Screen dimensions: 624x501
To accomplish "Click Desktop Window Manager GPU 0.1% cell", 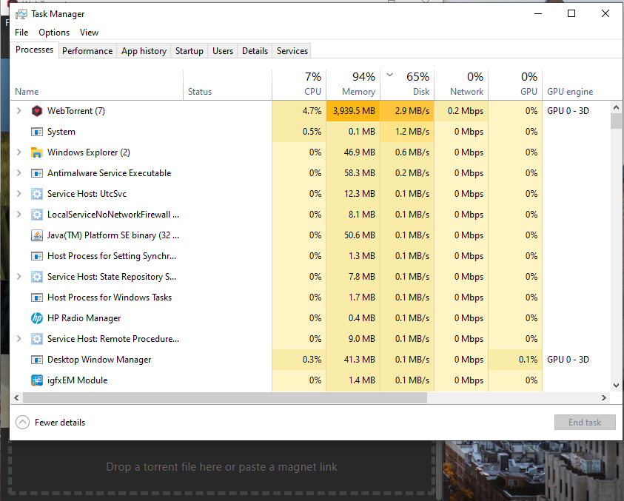I will pos(516,360).
